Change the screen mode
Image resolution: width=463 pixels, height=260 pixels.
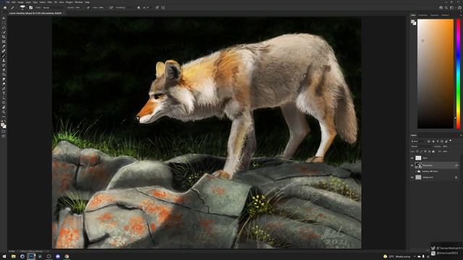click(4, 136)
